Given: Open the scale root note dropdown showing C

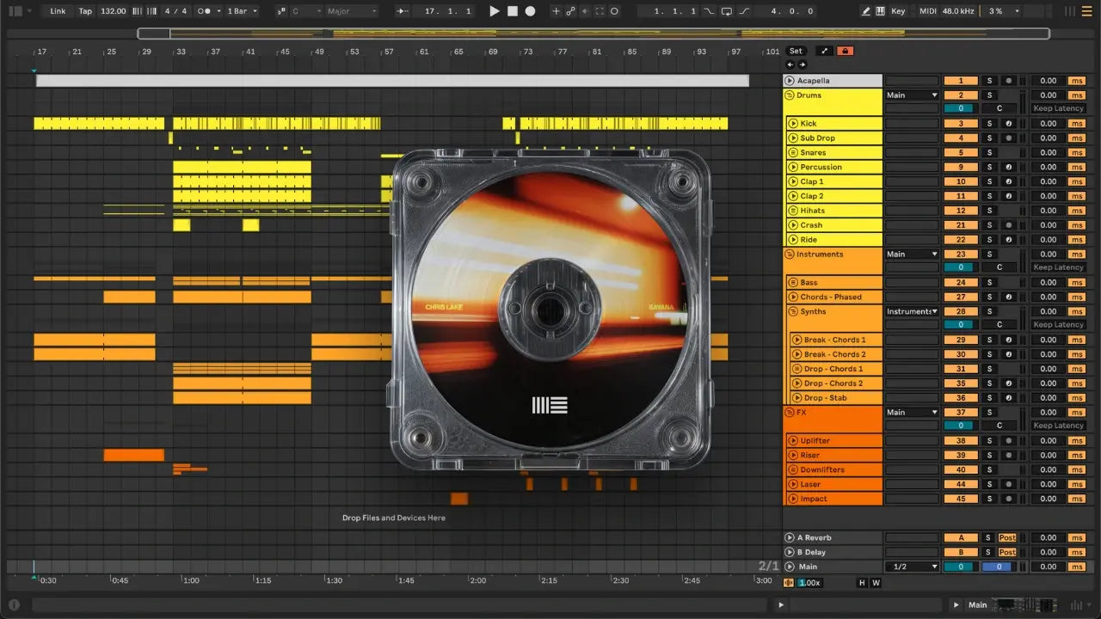Looking at the screenshot, I should 306,11.
